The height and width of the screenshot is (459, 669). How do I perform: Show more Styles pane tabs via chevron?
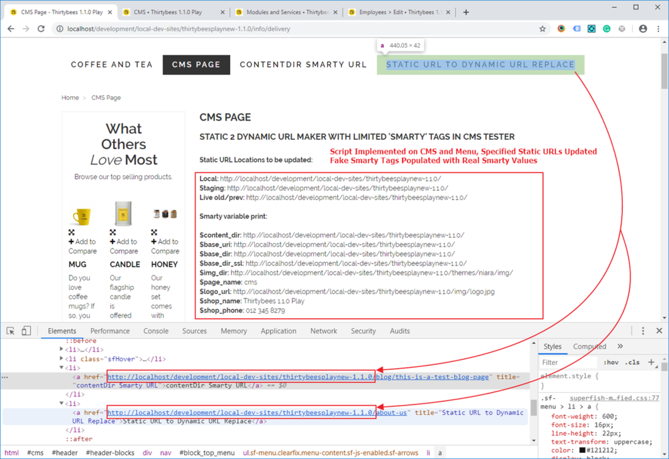click(620, 346)
